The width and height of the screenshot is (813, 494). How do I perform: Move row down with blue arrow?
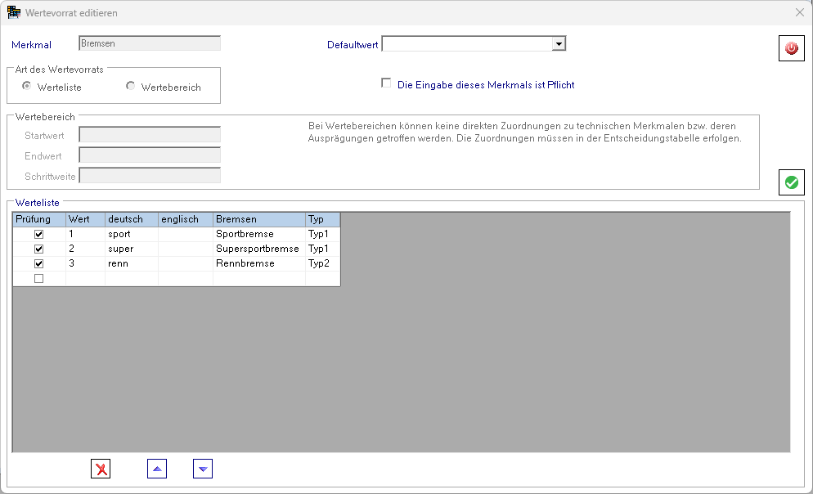coord(203,469)
